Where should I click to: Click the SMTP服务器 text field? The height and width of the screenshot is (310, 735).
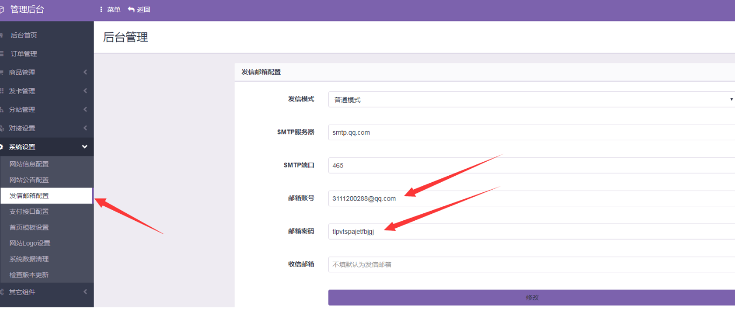[484, 132]
